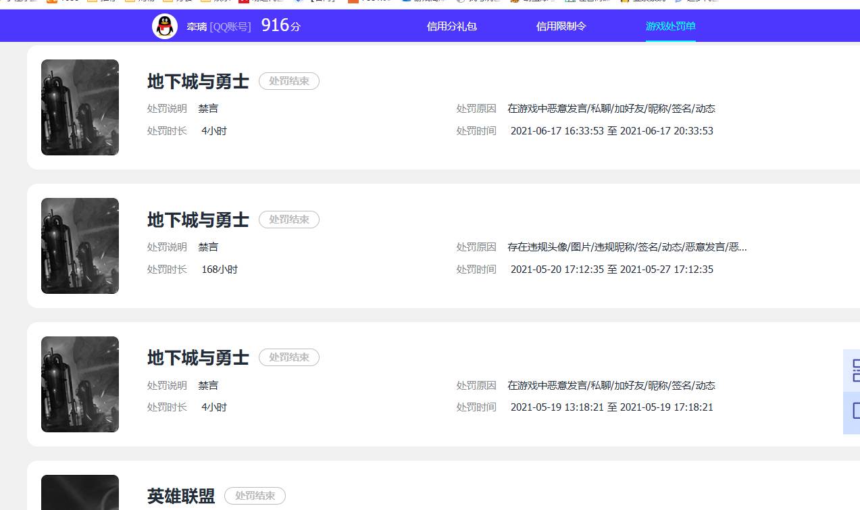Screen dimensions: 860x510
Task: Click the 地下城与勇士 title on the second record
Action: [198, 219]
